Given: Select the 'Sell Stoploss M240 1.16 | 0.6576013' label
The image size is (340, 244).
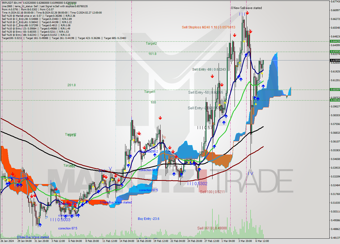Looking at the screenshot, I should [x=209, y=27].
